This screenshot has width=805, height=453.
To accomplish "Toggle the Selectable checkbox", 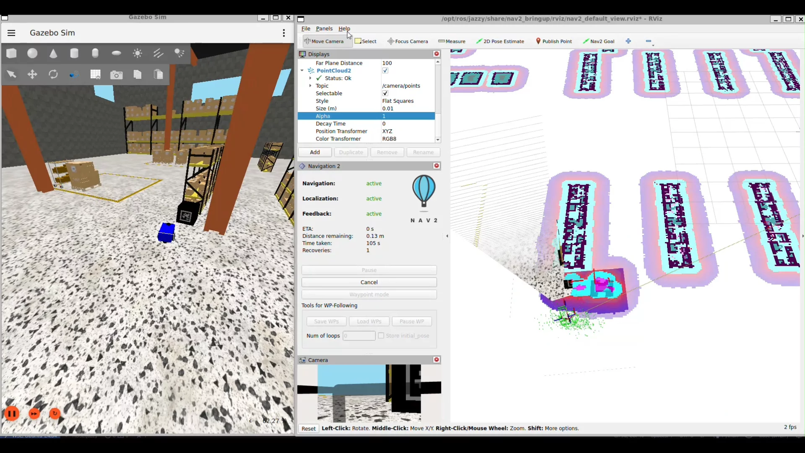I will pos(385,93).
